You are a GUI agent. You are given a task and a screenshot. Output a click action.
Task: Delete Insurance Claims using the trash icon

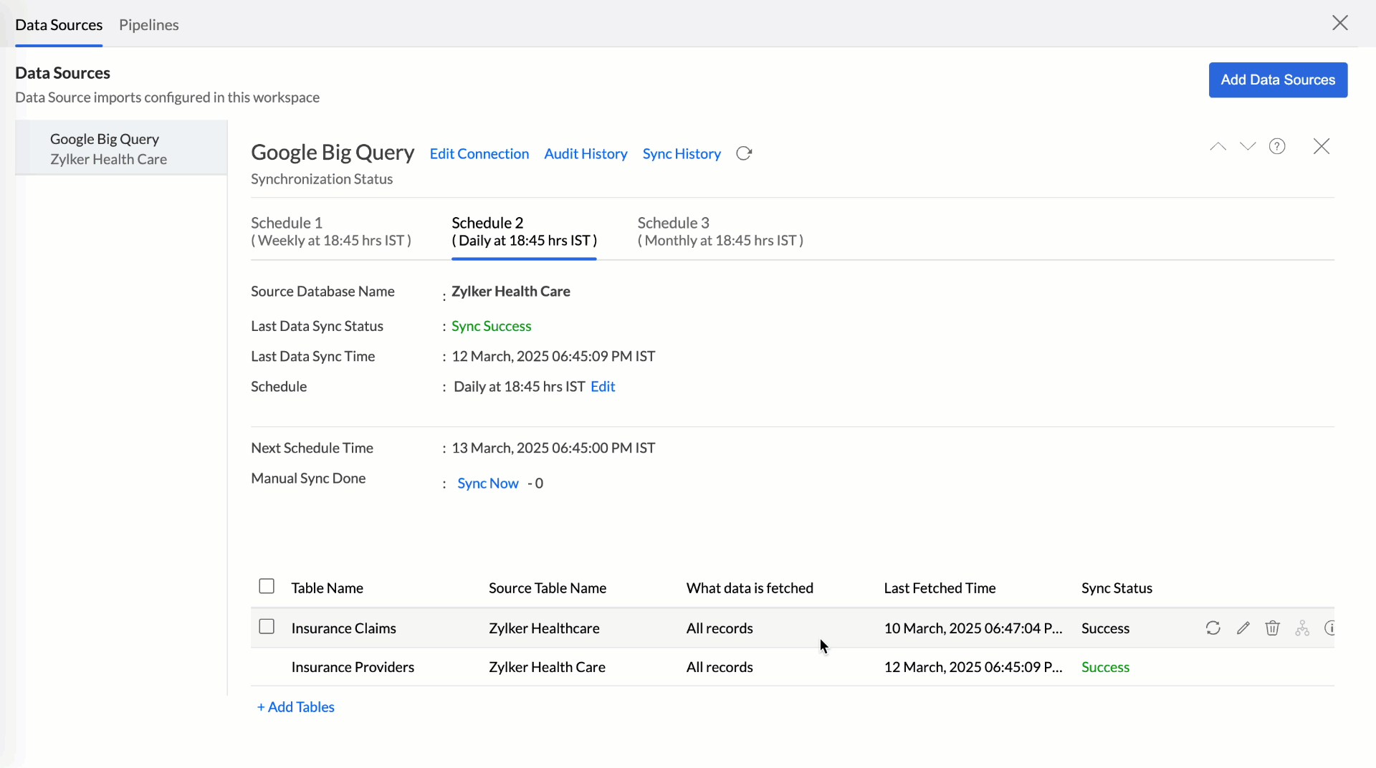pyautogui.click(x=1272, y=628)
